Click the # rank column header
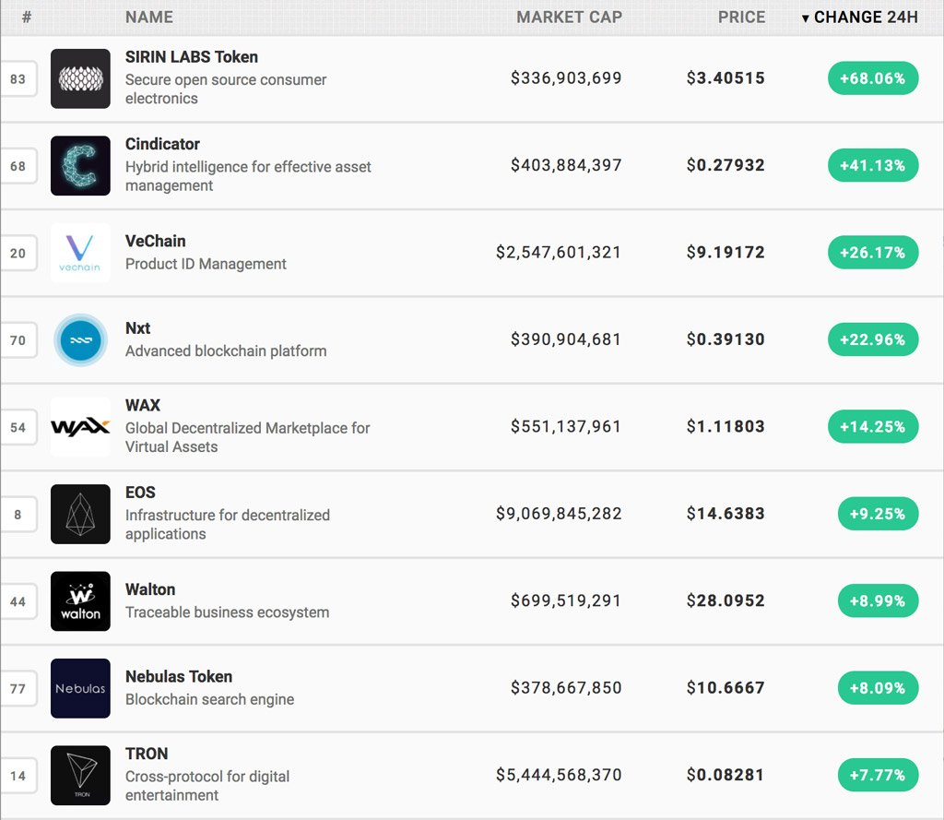The image size is (944, 820). (x=27, y=18)
